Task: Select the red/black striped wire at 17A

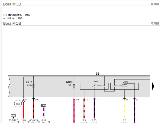Action: coord(34,109)
